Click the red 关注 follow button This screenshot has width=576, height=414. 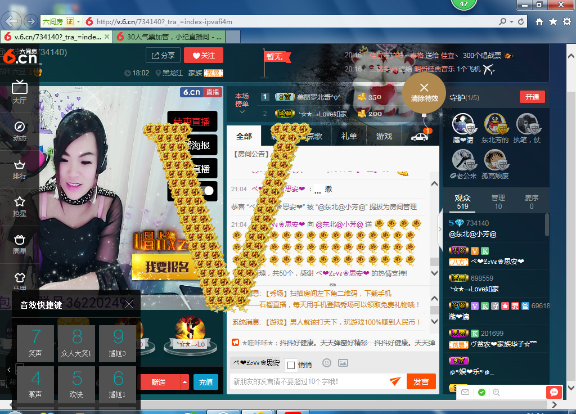(204, 56)
